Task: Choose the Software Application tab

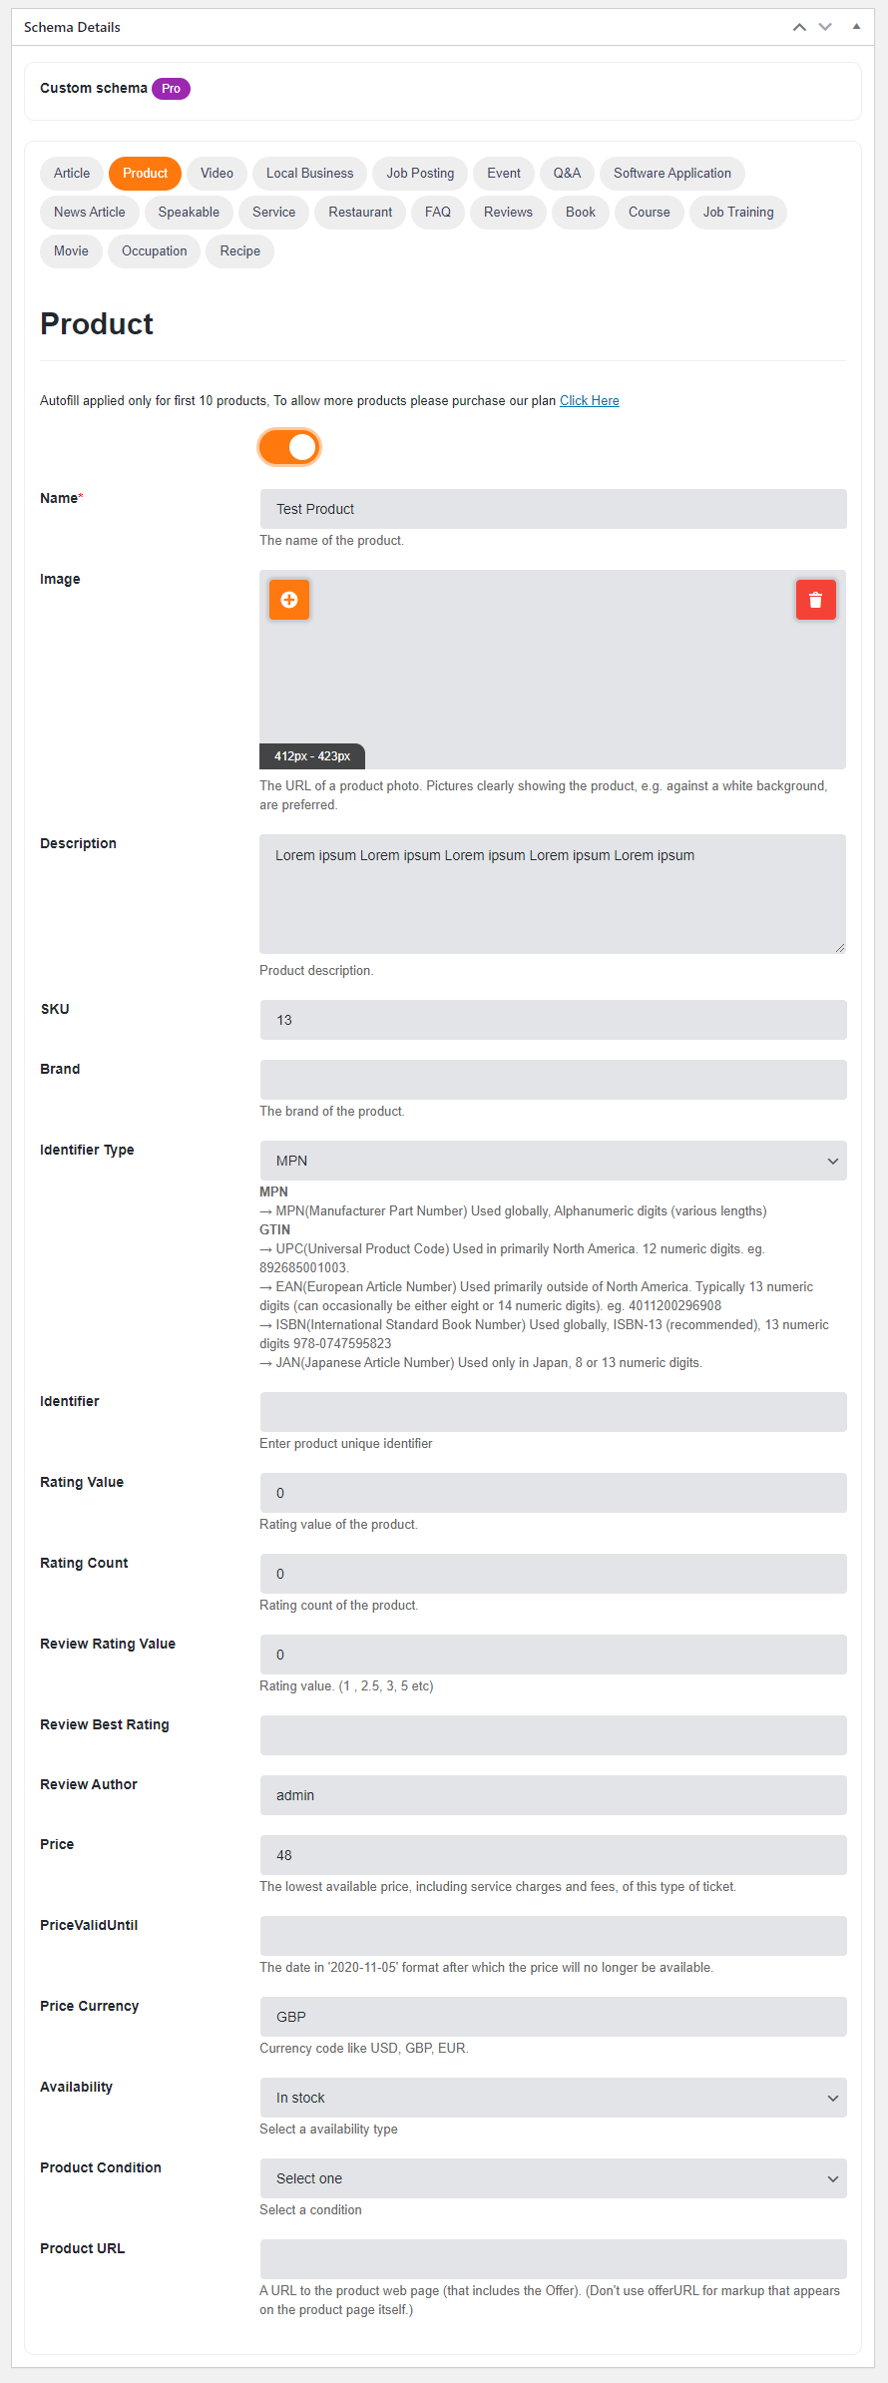Action: coord(671,174)
